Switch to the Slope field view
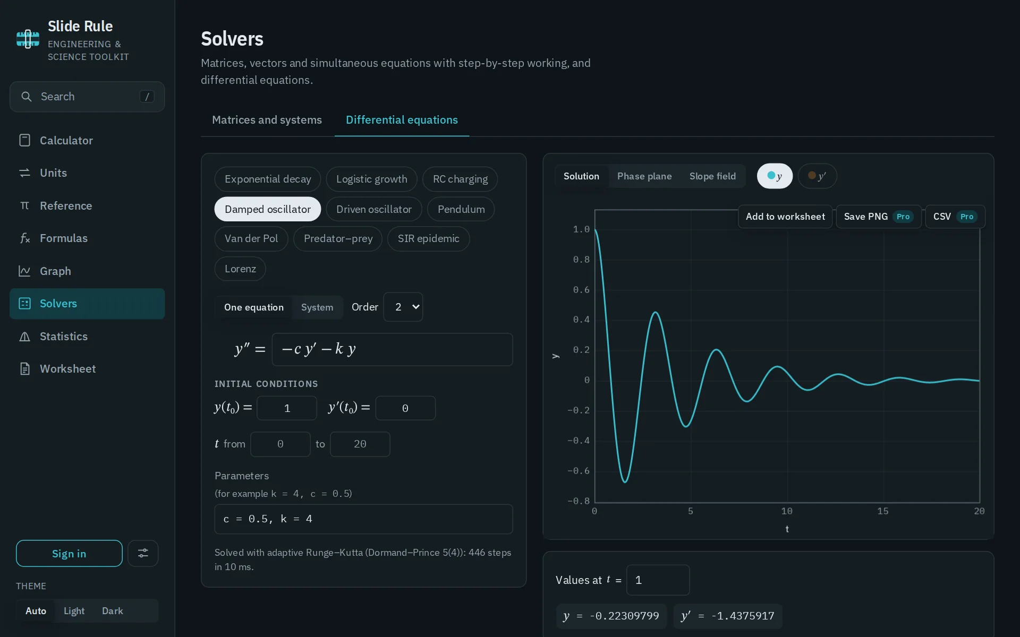This screenshot has width=1020, height=637. coord(712,176)
